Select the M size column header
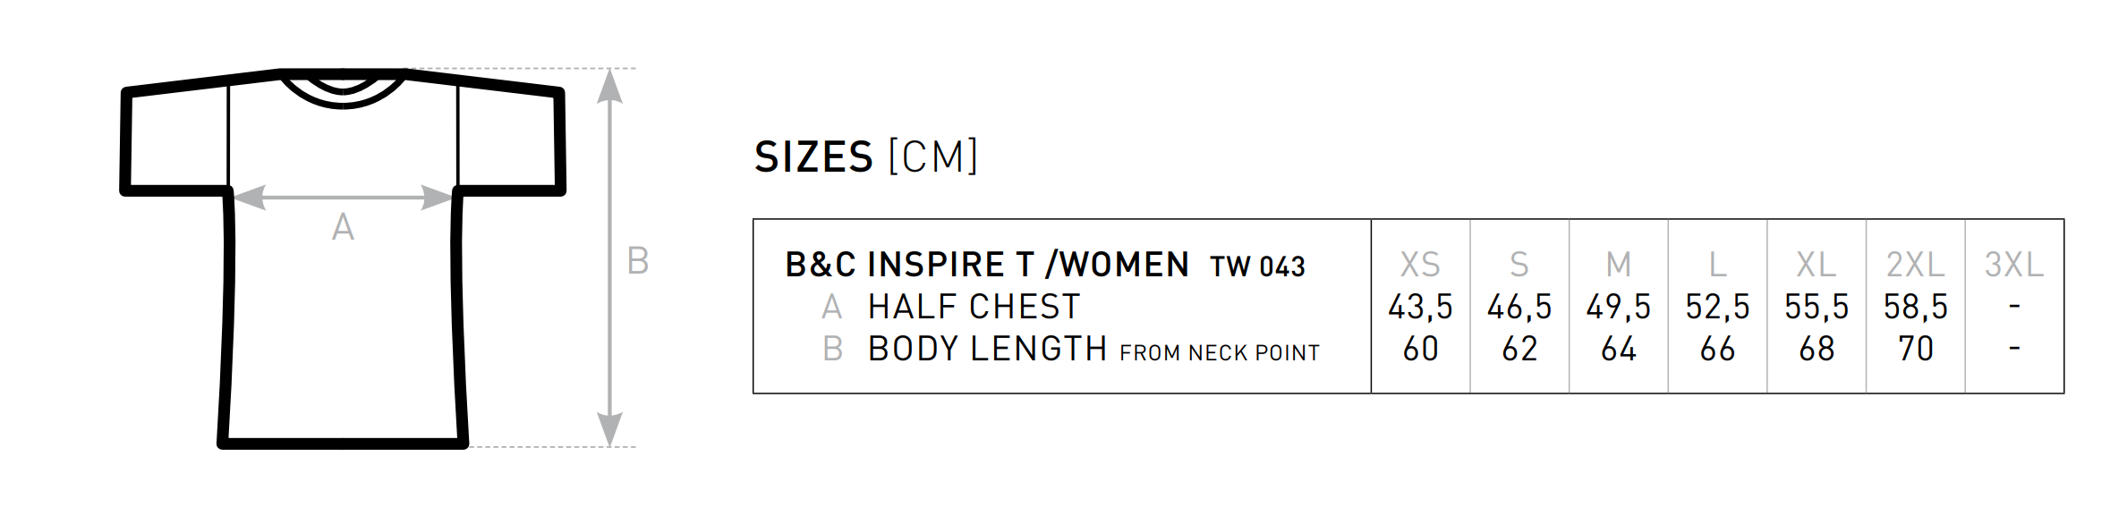 tap(1618, 265)
